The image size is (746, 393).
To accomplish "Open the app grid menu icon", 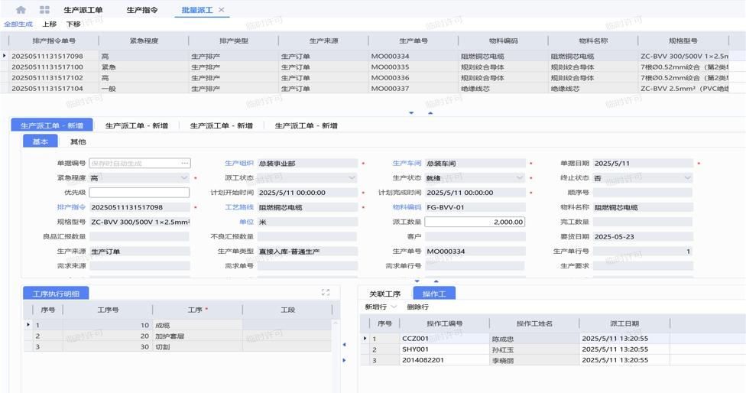I will coord(44,10).
